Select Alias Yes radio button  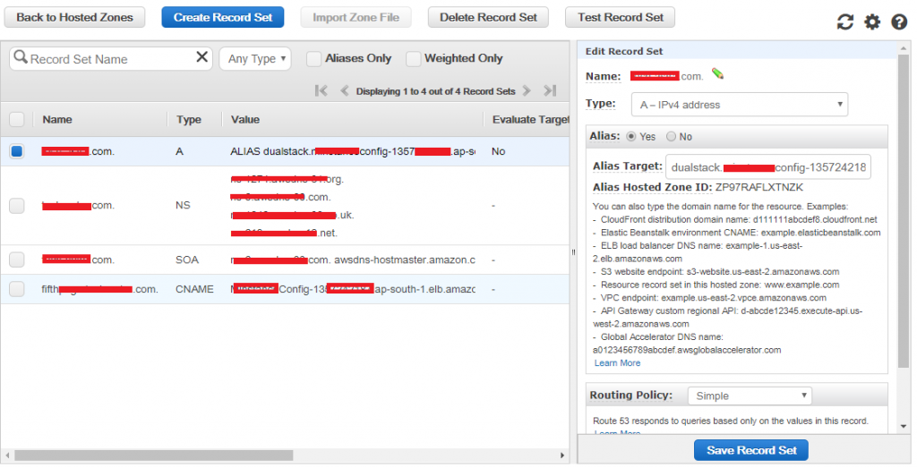tap(631, 136)
